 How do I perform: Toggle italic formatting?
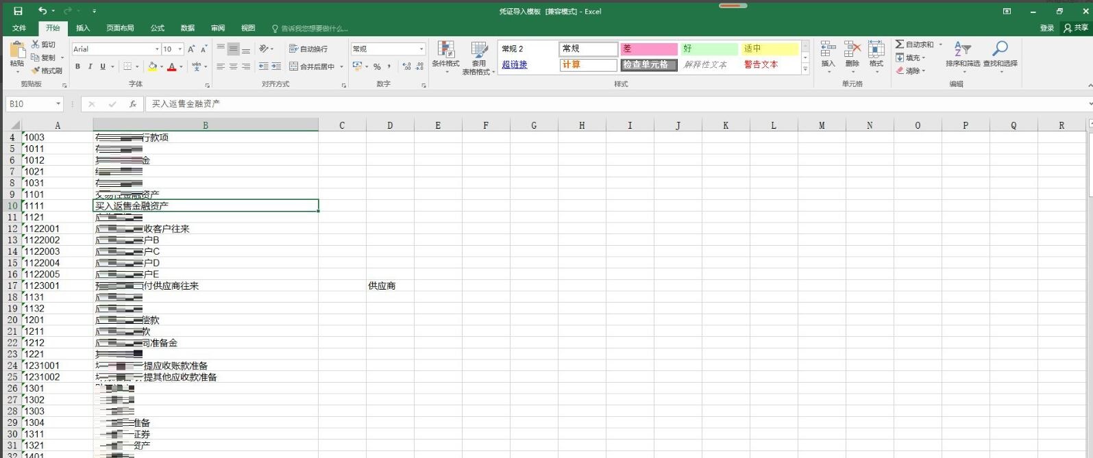tap(90, 67)
